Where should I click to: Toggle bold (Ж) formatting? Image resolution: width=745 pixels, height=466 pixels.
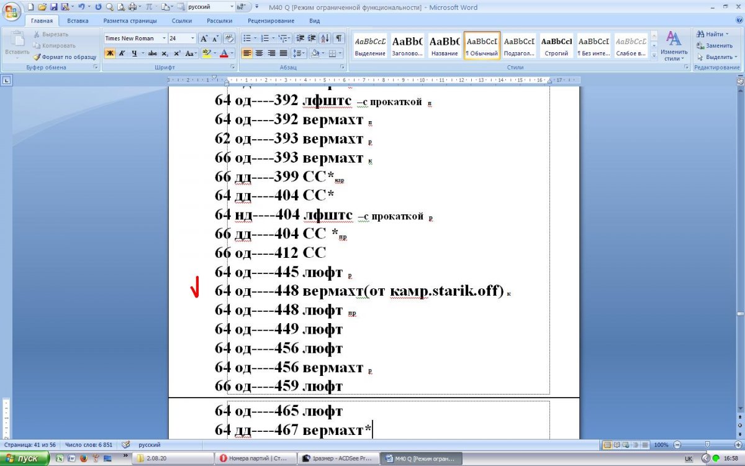pos(110,53)
